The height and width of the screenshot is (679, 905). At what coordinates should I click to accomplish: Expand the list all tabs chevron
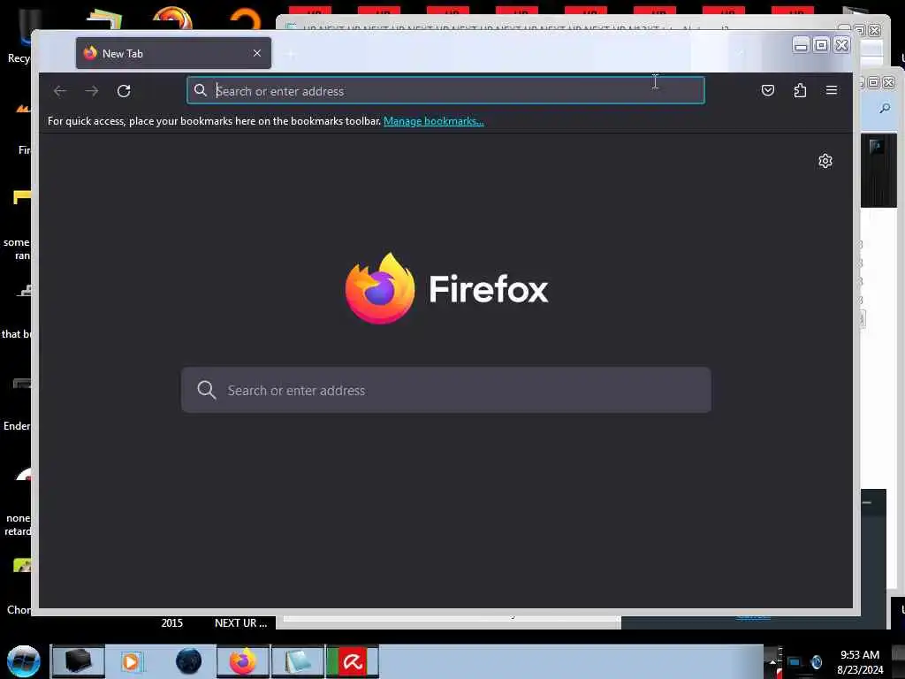click(741, 53)
